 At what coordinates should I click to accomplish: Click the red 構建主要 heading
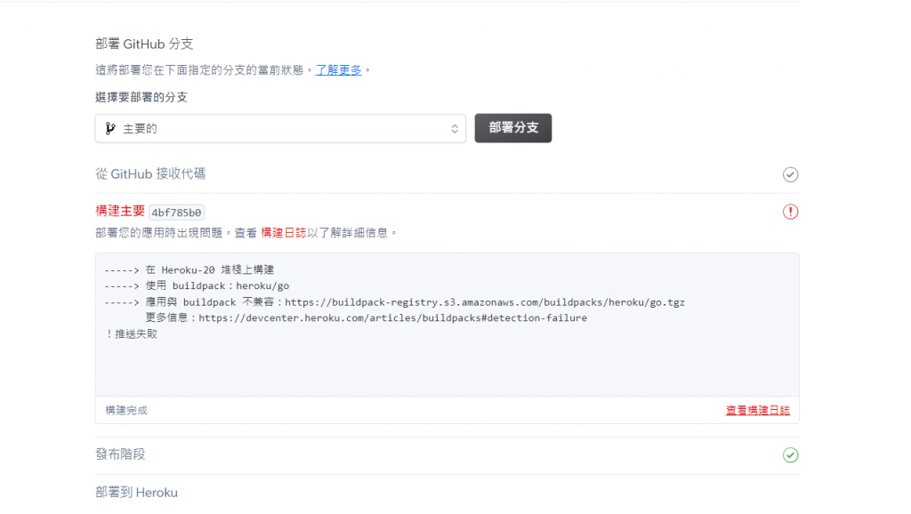120,212
